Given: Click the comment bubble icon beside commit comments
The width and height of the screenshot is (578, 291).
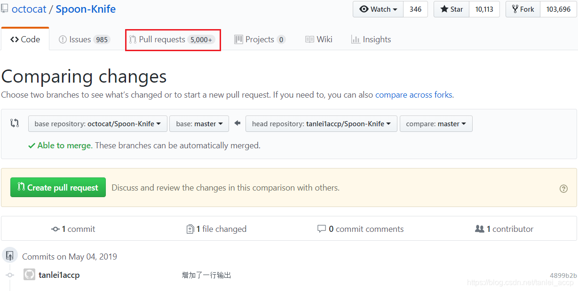Looking at the screenshot, I should click(x=322, y=229).
